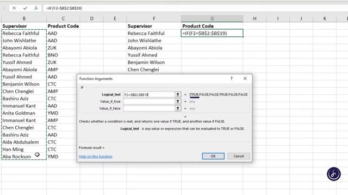Select column C header
348x195 pixels.
coord(63,18)
